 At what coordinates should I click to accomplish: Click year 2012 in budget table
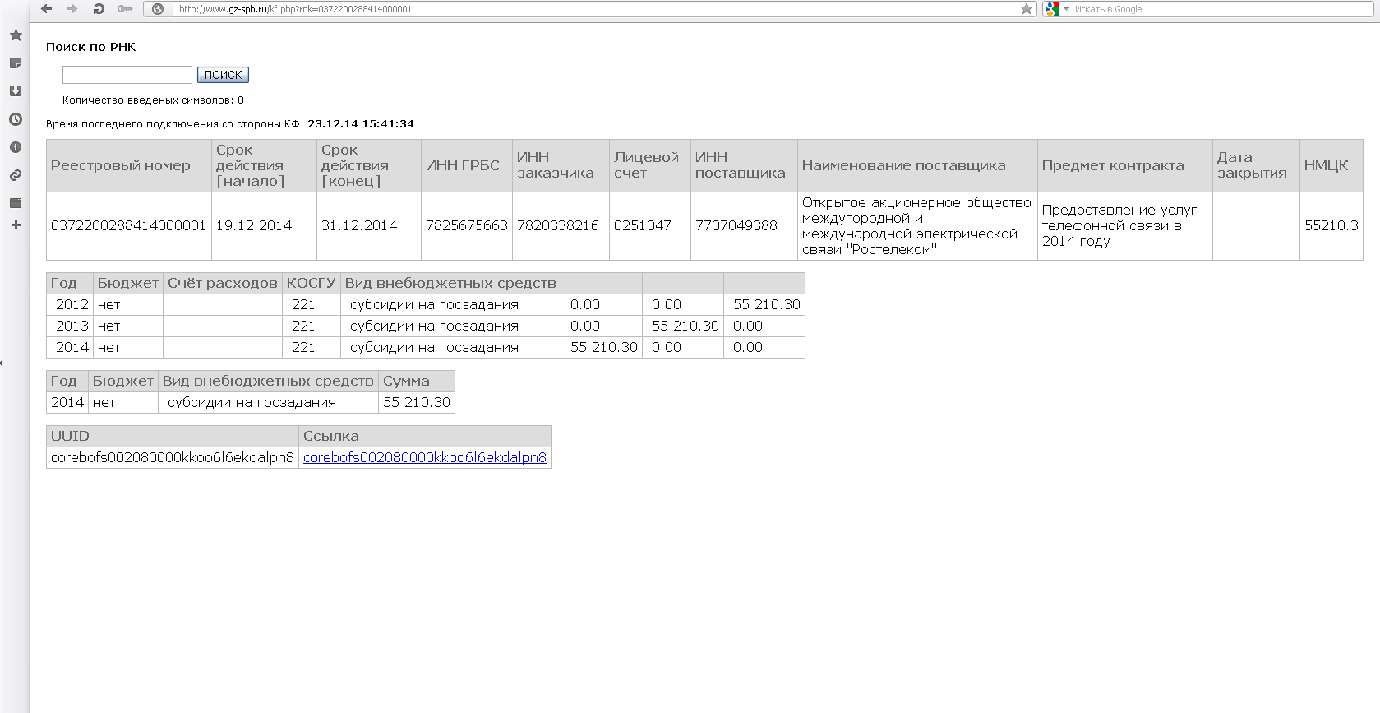[72, 304]
